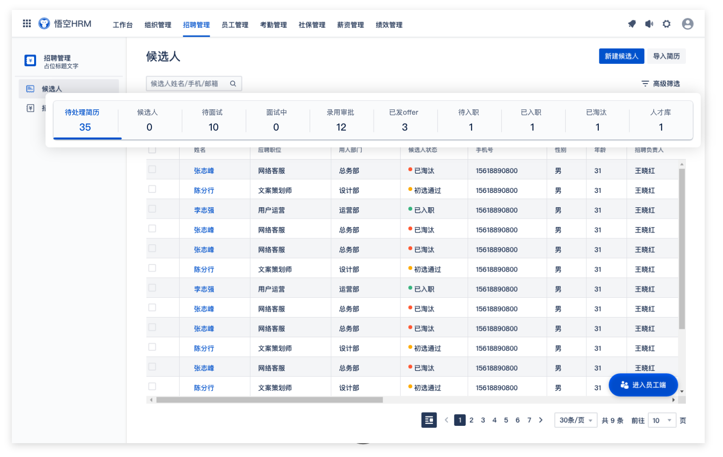The image size is (723, 457).
Task: Check the box for first 陈分行 row
Action: 152,189
